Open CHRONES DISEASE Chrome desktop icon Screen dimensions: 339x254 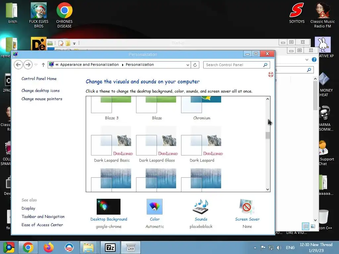pyautogui.click(x=64, y=15)
